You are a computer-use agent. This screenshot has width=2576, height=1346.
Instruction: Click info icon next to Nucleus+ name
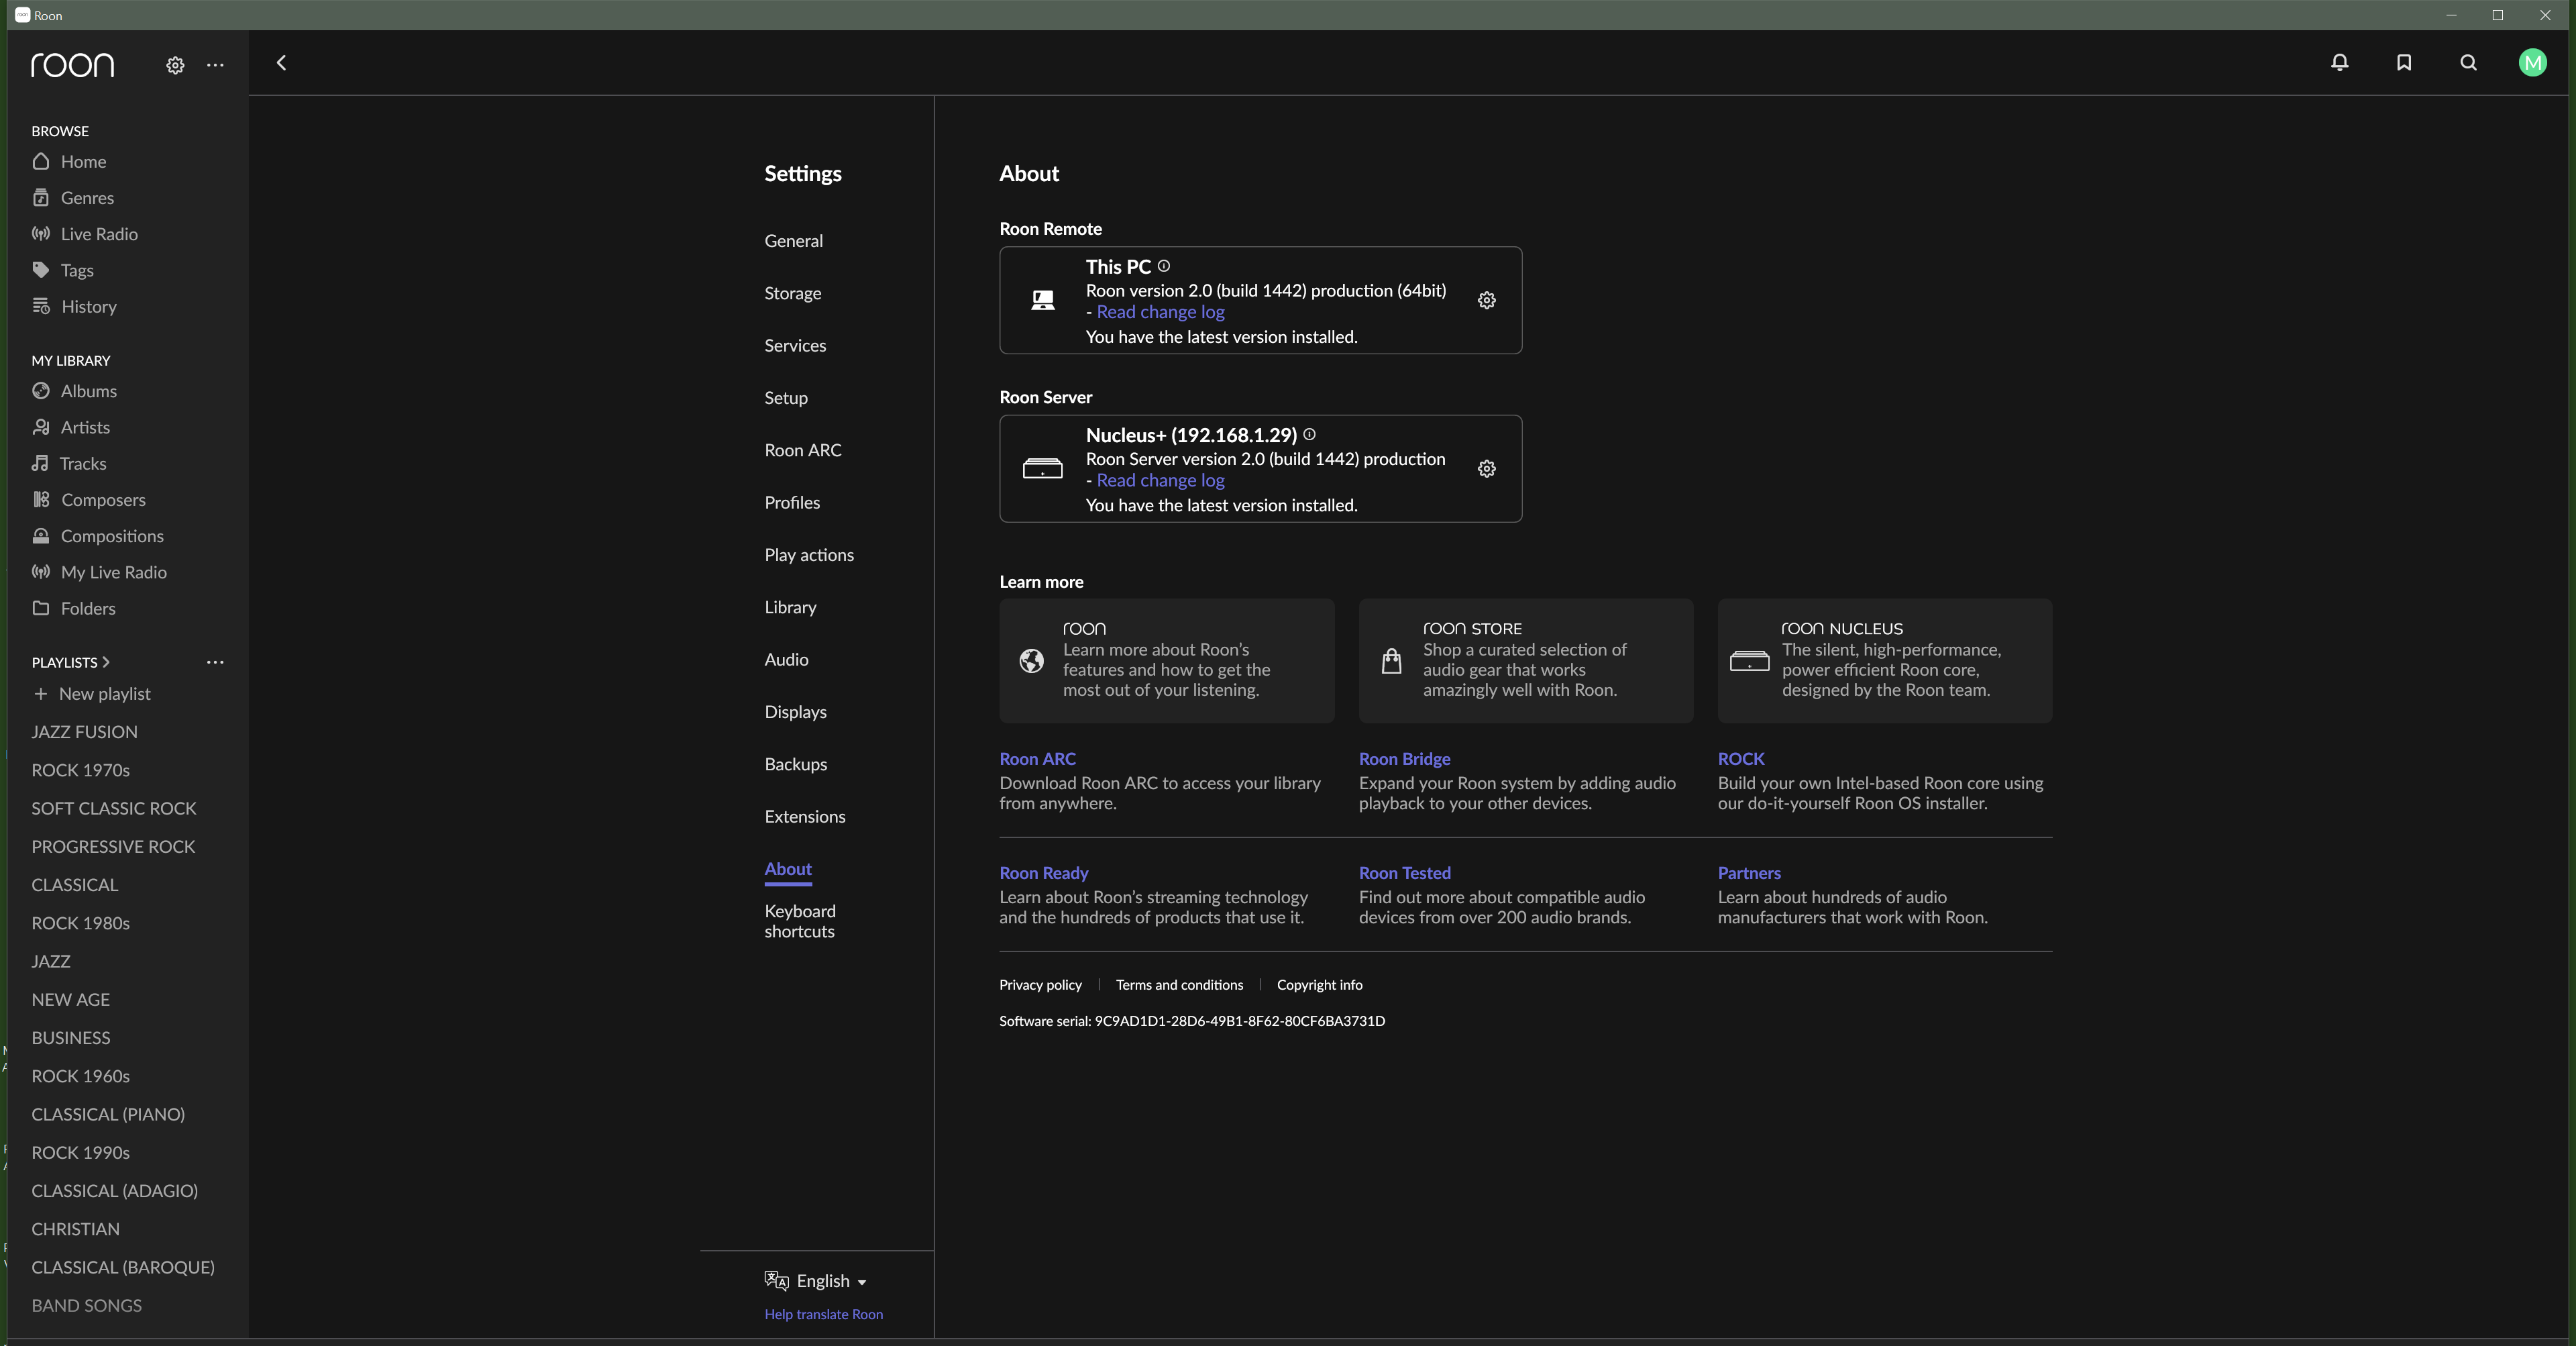point(1309,434)
